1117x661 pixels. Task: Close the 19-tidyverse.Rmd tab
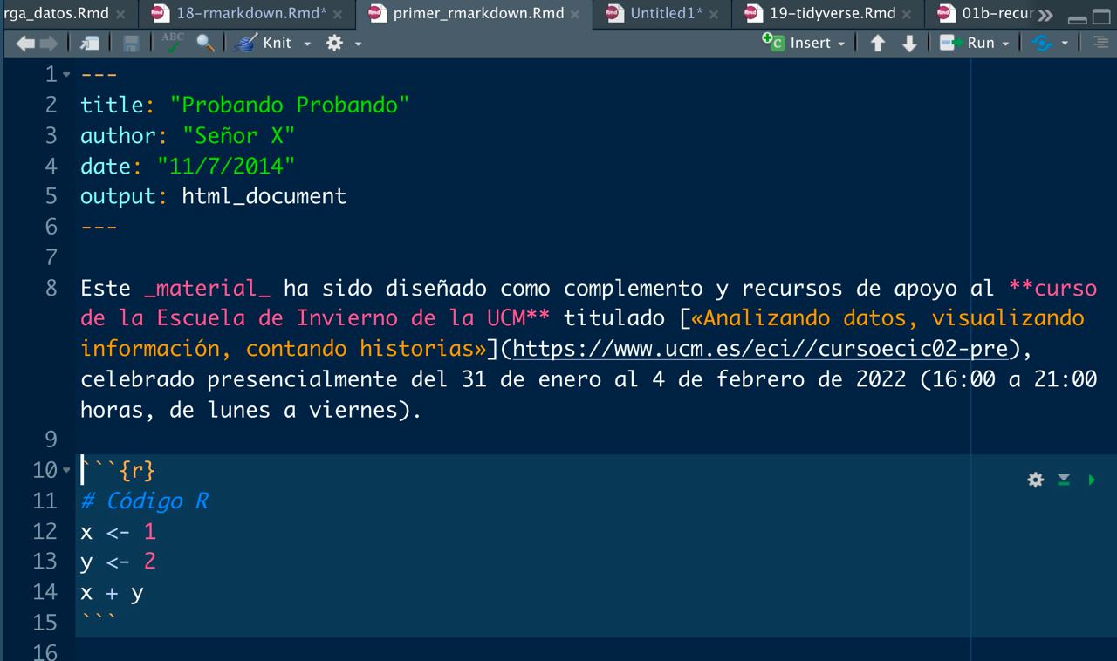click(x=908, y=15)
